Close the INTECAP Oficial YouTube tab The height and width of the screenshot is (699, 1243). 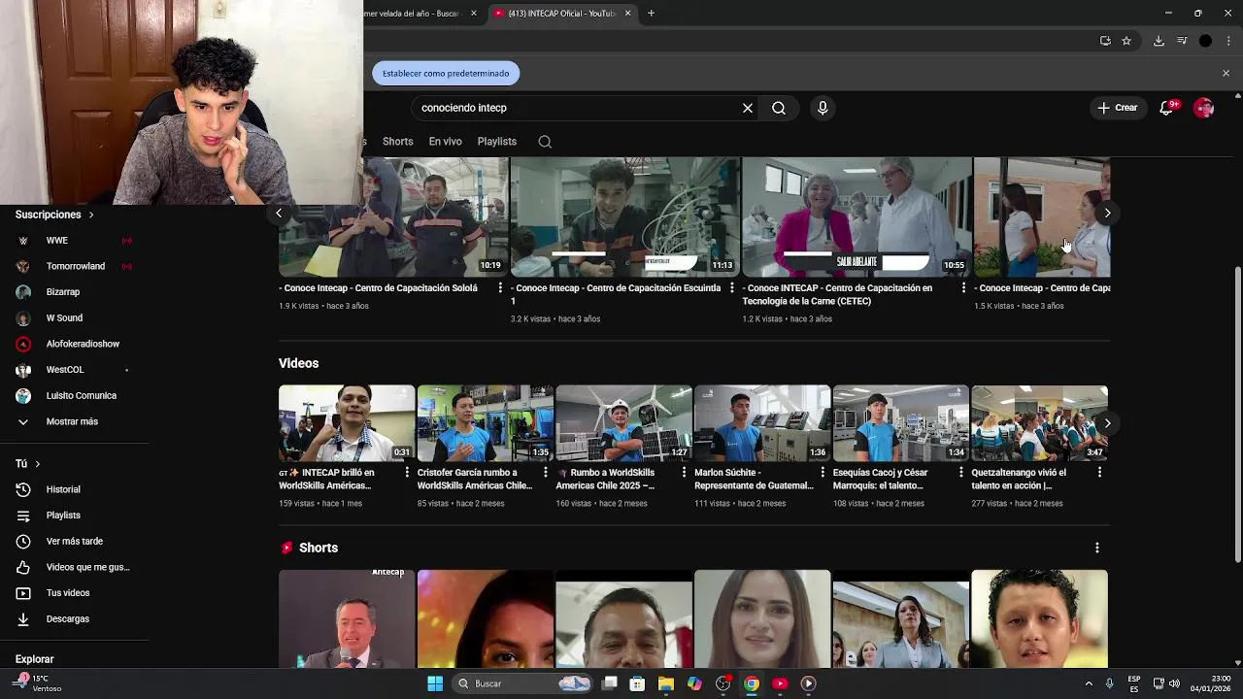pyautogui.click(x=627, y=13)
